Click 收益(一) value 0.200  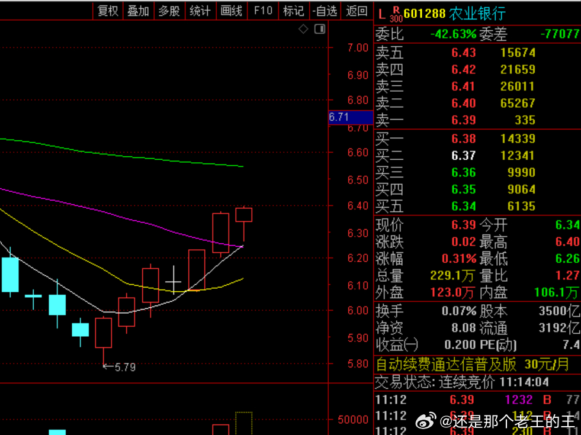(460, 345)
